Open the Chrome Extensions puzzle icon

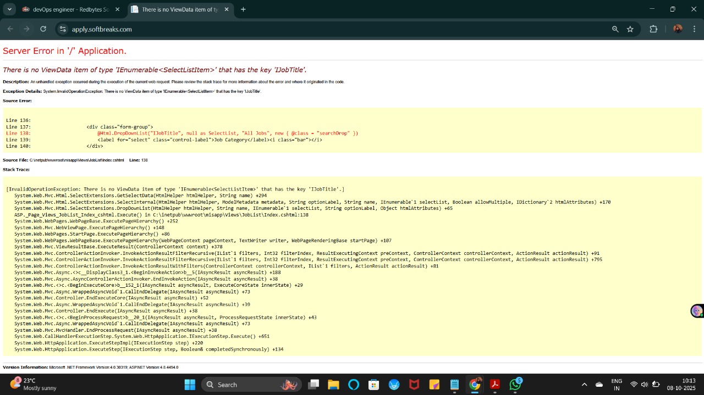click(653, 29)
